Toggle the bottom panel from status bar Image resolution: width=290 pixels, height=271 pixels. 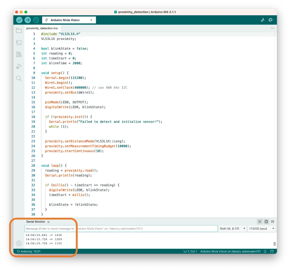coord(272,252)
